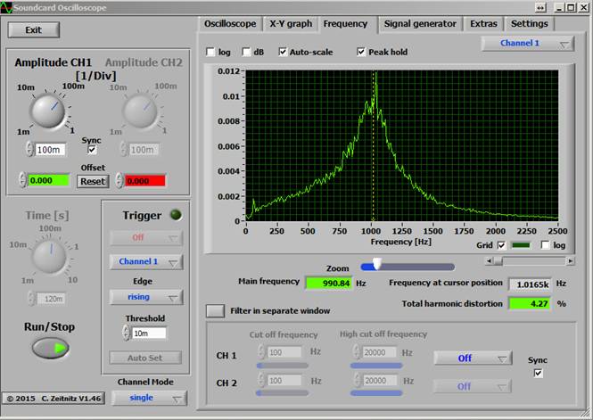Click the CH1 amplitude value stepper arrows
The height and width of the screenshot is (420, 593).
click(x=28, y=151)
